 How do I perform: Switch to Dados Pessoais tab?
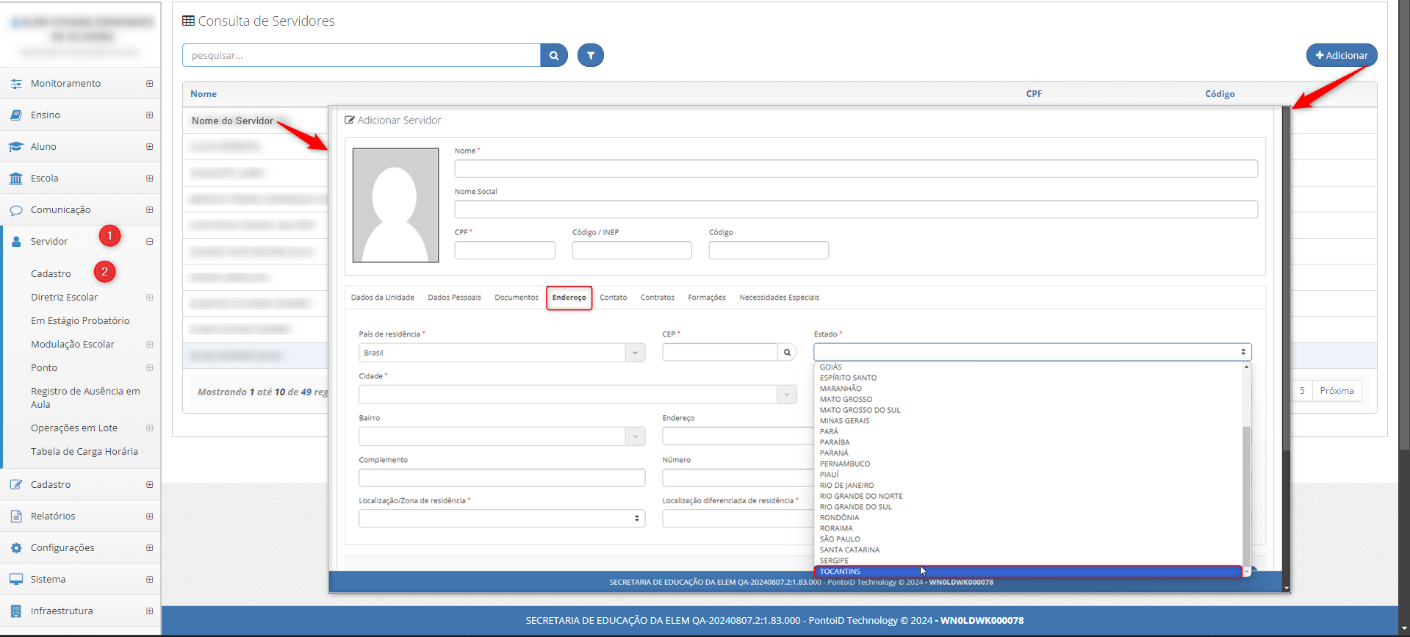pyautogui.click(x=454, y=298)
